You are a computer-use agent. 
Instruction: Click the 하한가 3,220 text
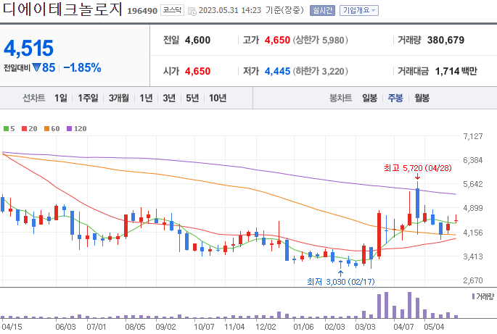coord(321,71)
